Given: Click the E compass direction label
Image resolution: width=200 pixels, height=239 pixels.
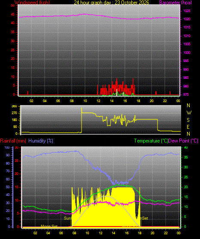Looking at the screenshot, I should point(188,127).
